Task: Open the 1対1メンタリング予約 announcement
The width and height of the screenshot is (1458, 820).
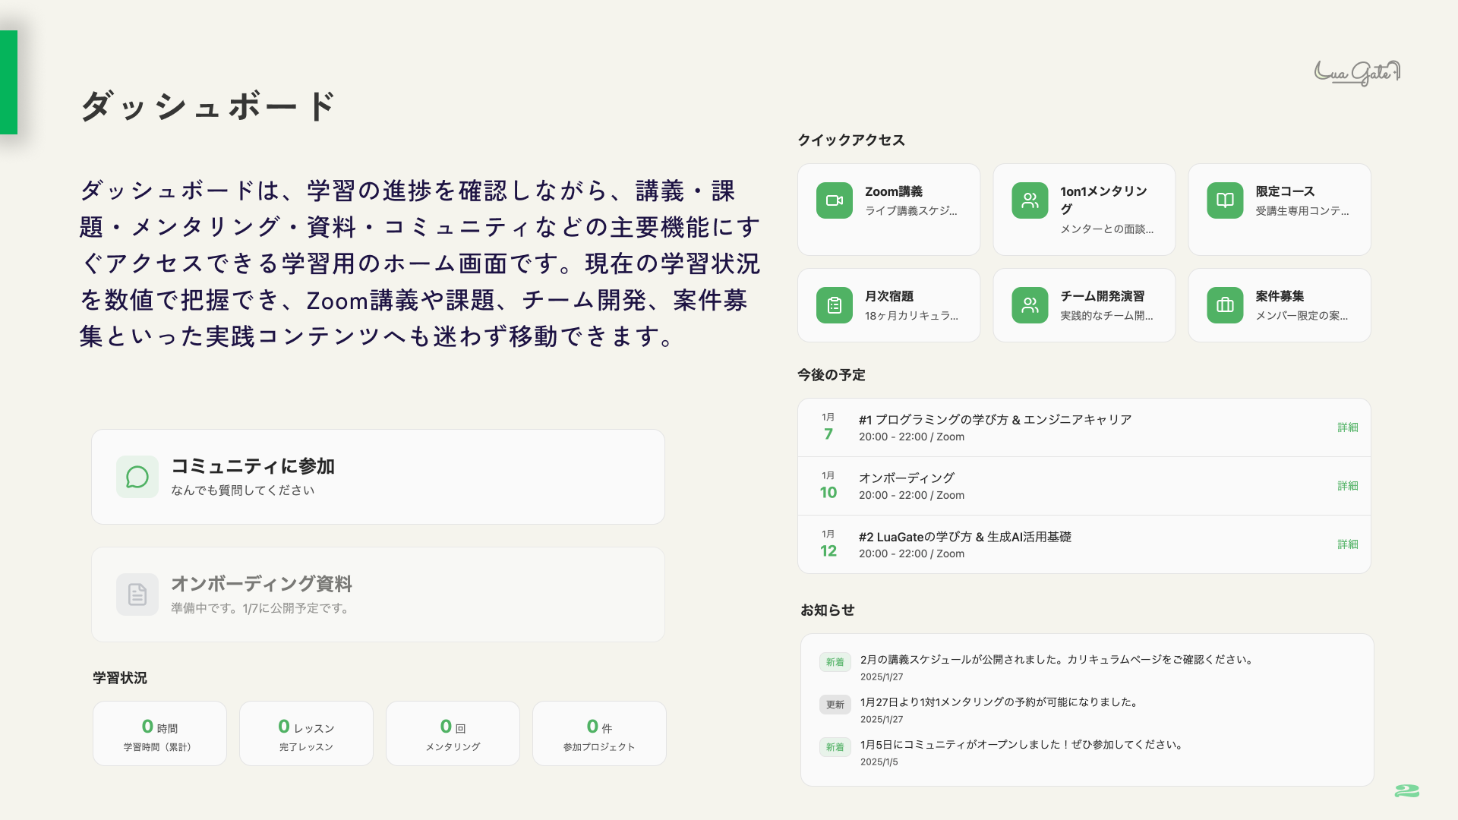Action: click(999, 702)
